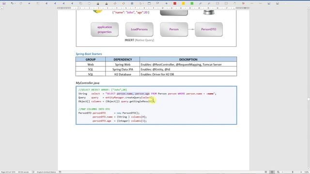Click the zoom percentage at far right
The width and height of the screenshot is (310, 174).
tap(307, 172)
